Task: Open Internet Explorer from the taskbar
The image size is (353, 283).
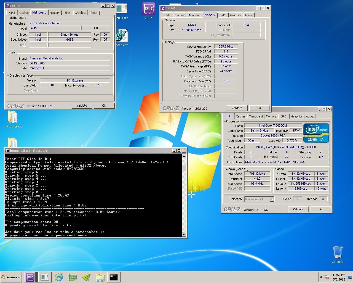Action: click(x=59, y=277)
